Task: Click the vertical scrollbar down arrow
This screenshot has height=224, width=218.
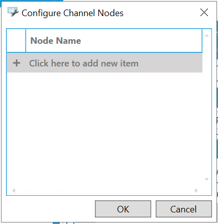Action: click(x=206, y=179)
